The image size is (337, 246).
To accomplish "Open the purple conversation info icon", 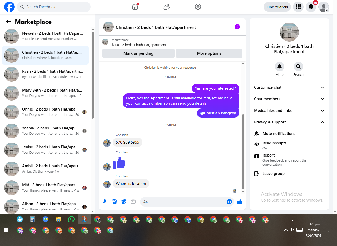I will [237, 27].
